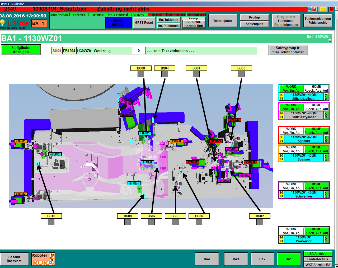Select the 42MM2 clamp marker in layout
Viewport: 338px width, 268px height.
point(234,120)
